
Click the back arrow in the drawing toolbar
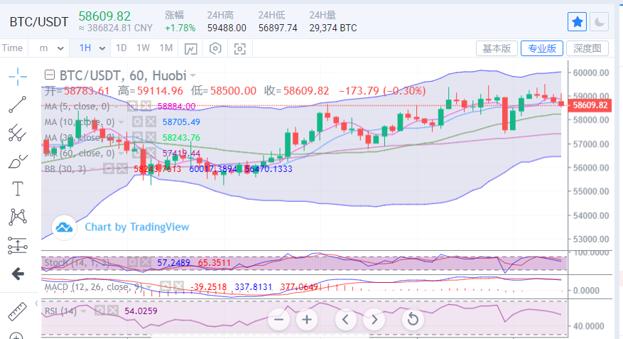[x=18, y=274]
